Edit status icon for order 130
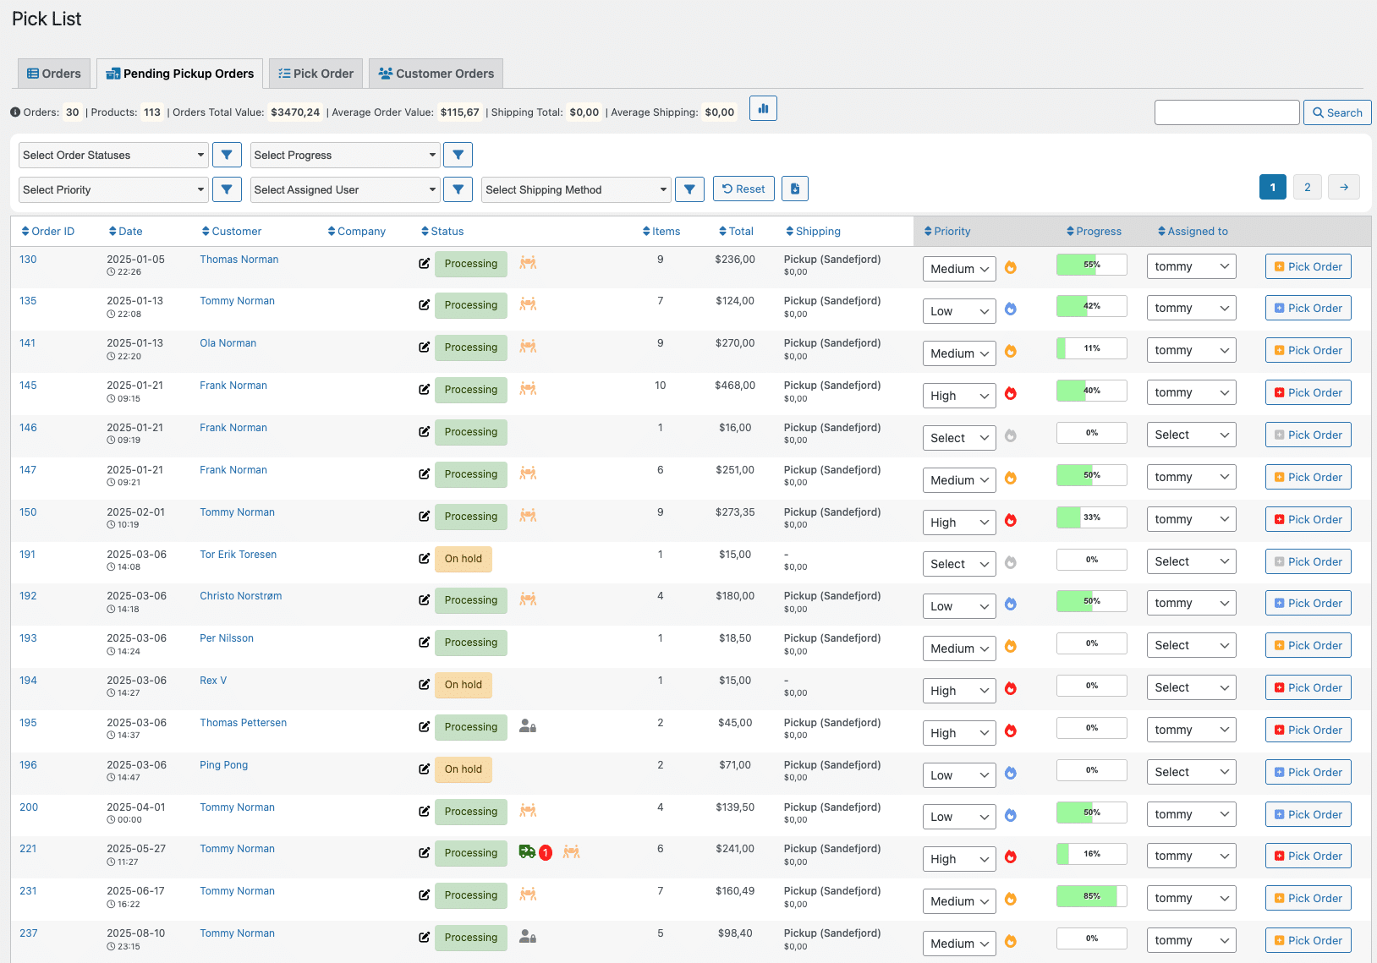The width and height of the screenshot is (1377, 963). click(425, 264)
